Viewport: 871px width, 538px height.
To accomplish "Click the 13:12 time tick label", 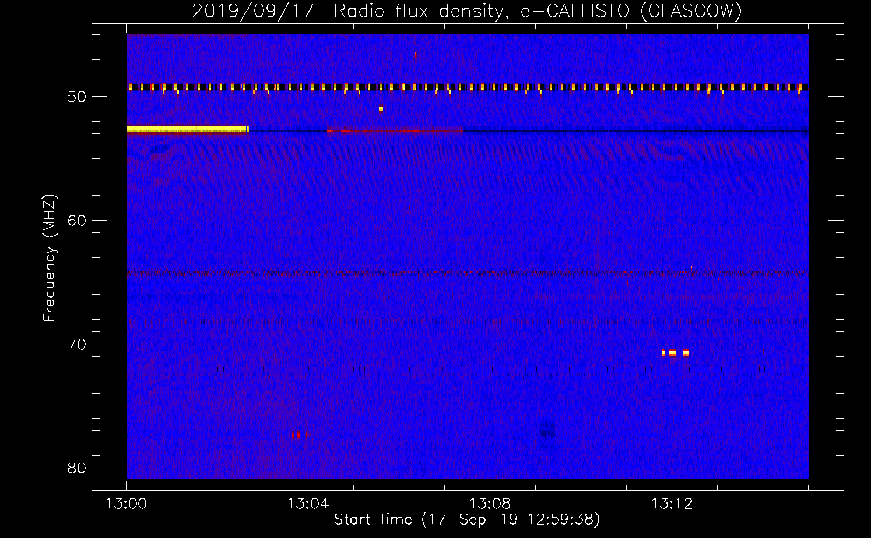I will coord(672,504).
